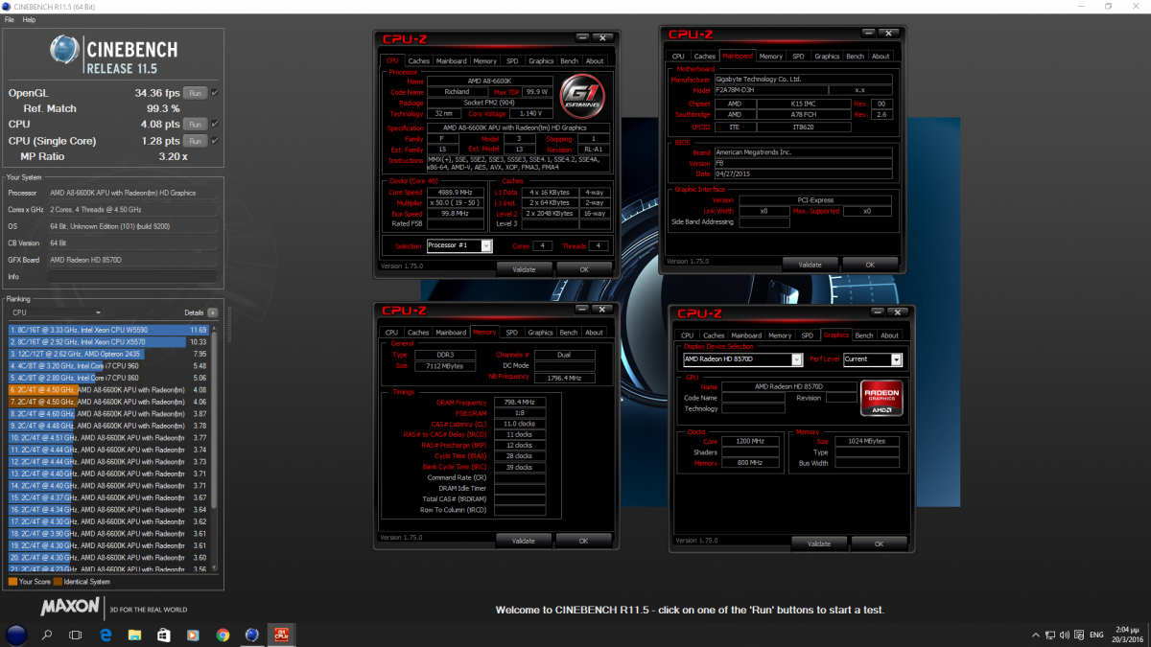
Task: Open the File menu in Cinebench
Action: [10, 19]
